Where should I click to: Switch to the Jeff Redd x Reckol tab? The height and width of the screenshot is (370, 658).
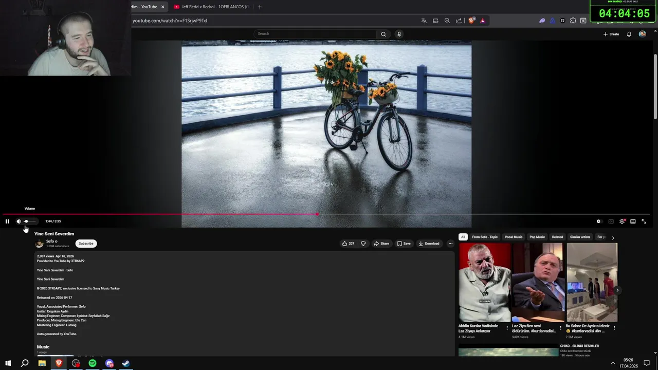click(211, 7)
